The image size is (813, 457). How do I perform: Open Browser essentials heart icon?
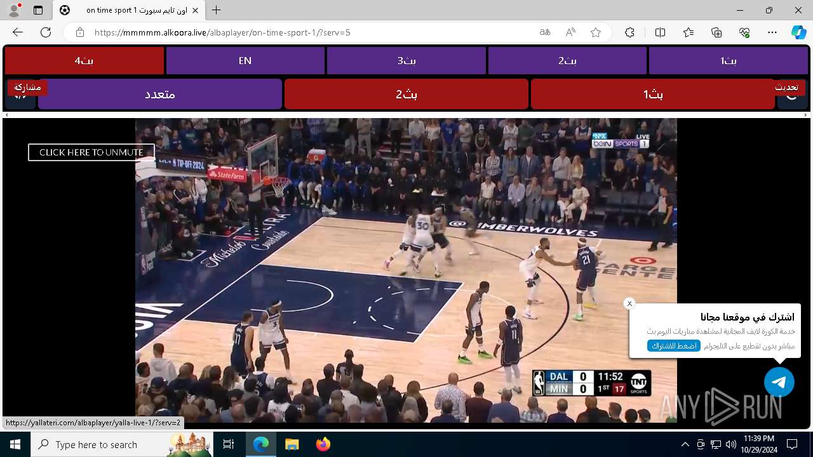[745, 32]
